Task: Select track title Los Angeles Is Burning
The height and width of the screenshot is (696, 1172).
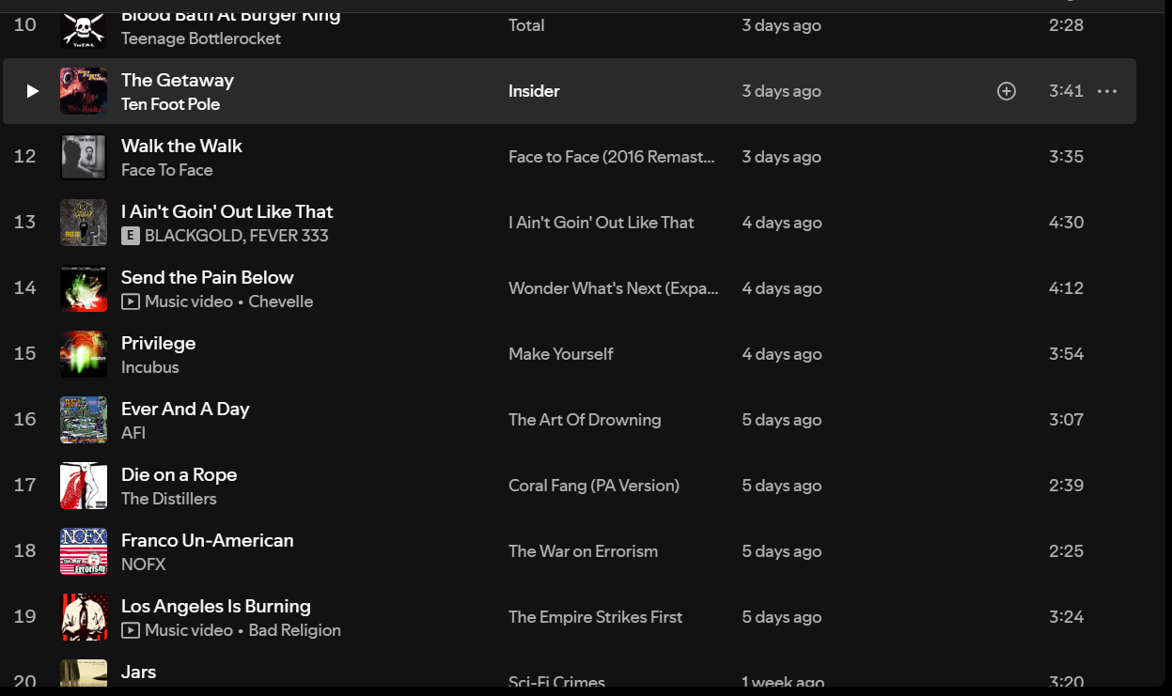Action: tap(215, 606)
